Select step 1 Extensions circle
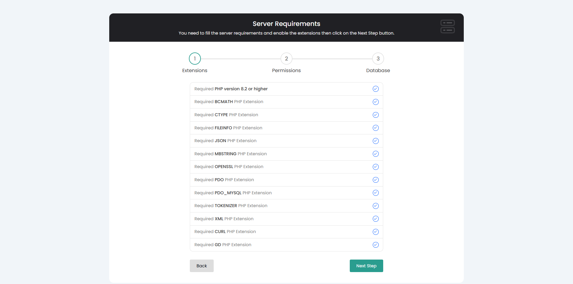 195,59
